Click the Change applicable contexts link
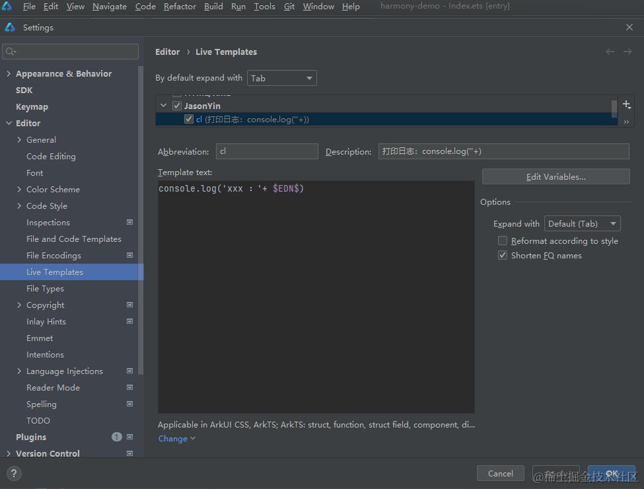Image resolution: width=644 pixels, height=489 pixels. [176, 439]
